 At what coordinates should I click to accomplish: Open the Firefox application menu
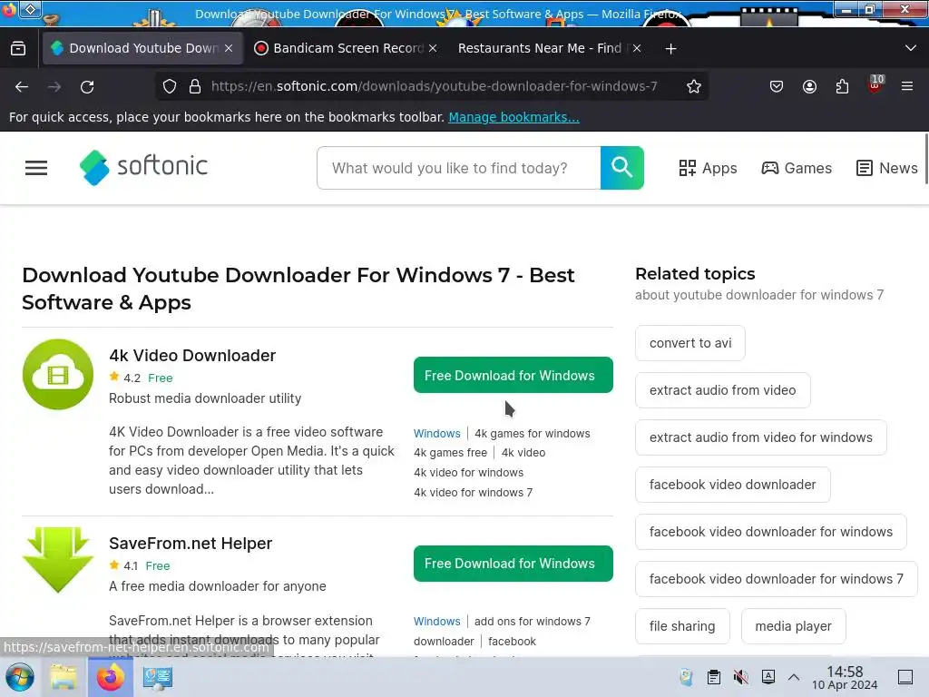pos(906,86)
